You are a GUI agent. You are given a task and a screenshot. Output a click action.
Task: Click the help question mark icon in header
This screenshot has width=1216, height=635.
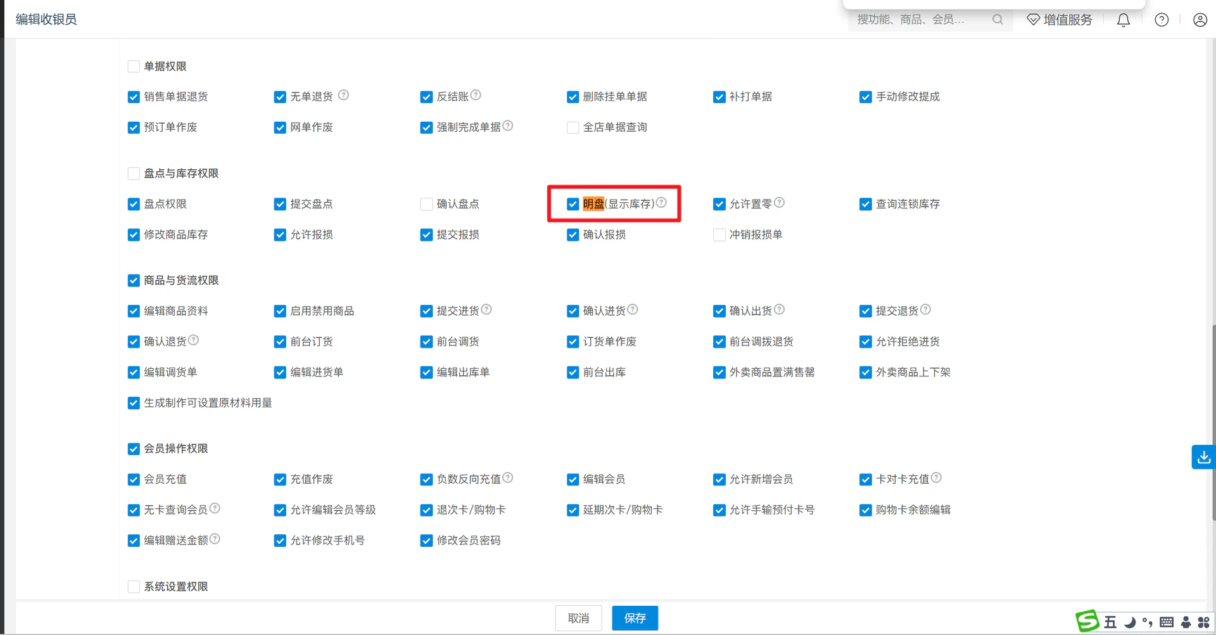(x=1162, y=20)
